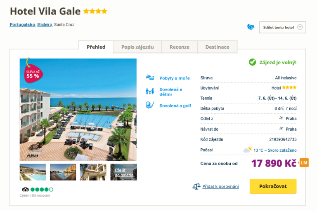Image resolution: width=317 pixels, height=211 pixels.
Task: Select the Destinace tab
Action: coord(217,47)
